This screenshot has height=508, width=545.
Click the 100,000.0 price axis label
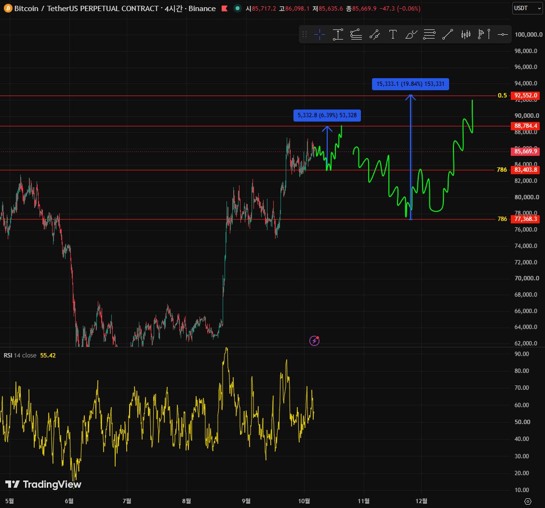coord(528,34)
